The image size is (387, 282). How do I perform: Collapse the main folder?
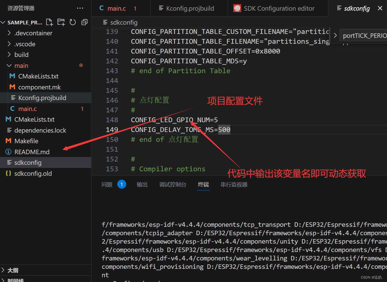click(x=9, y=65)
